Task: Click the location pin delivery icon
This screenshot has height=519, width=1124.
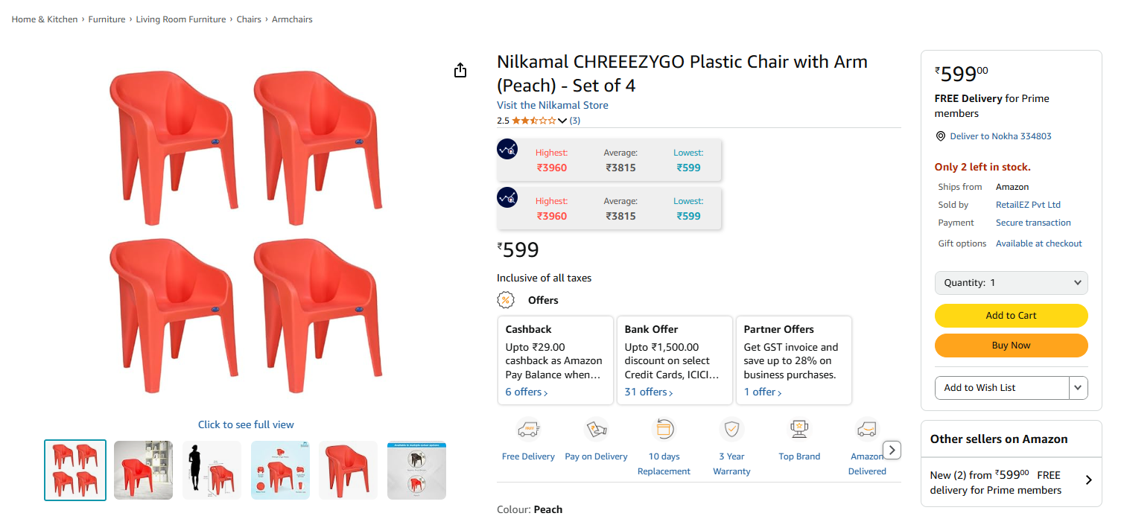Action: coord(940,136)
